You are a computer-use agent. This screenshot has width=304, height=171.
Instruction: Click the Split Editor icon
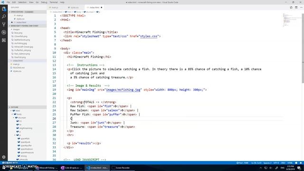[x=296, y=8]
